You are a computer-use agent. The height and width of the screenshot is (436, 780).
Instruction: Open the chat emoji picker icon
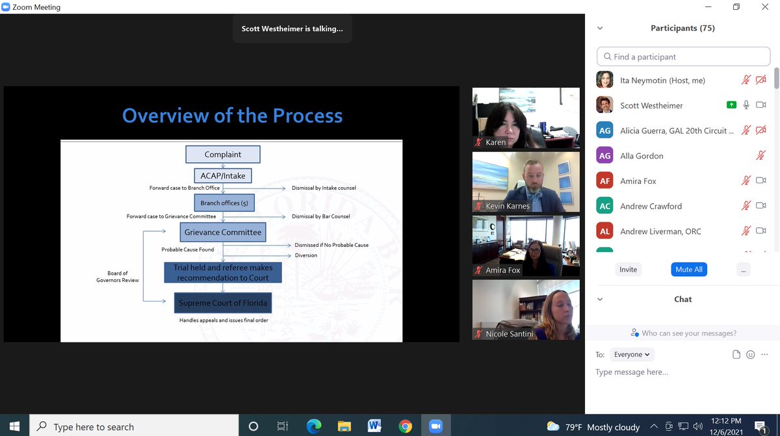pos(750,355)
